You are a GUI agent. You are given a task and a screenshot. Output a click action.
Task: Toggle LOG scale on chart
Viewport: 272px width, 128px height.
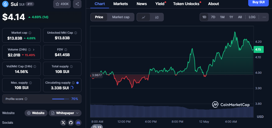252,17
